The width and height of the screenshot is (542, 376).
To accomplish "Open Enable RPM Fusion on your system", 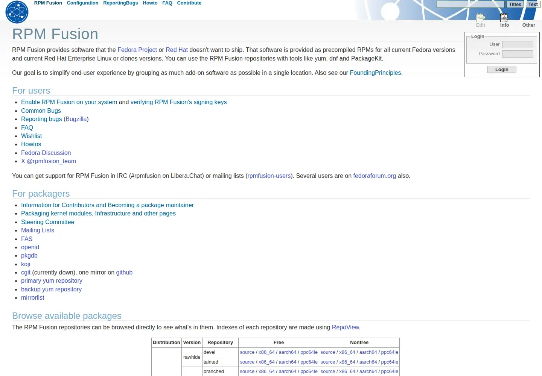I will tap(69, 102).
